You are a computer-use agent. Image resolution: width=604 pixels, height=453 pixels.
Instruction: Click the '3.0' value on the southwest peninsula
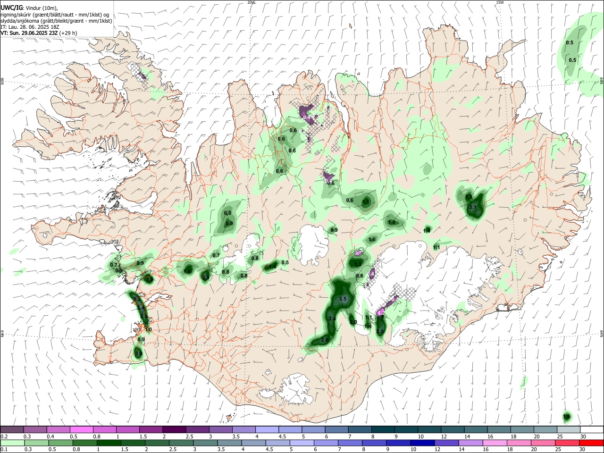tap(138, 353)
